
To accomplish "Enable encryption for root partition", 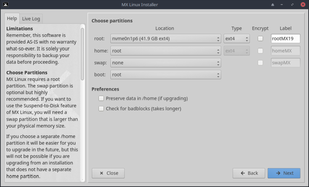I will [x=260, y=39].
